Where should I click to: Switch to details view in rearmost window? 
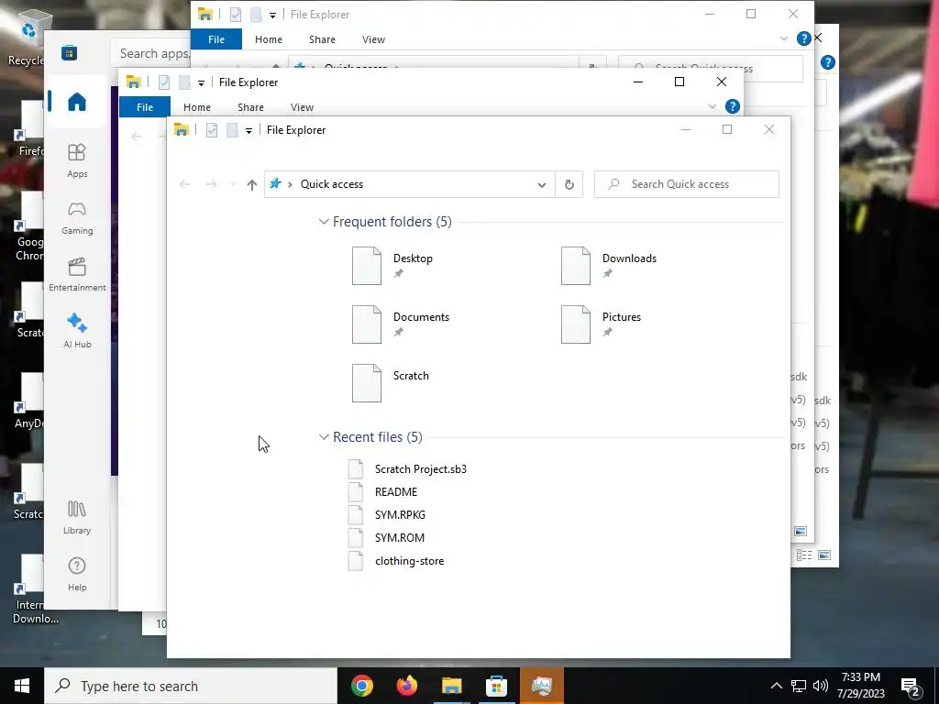tap(804, 555)
